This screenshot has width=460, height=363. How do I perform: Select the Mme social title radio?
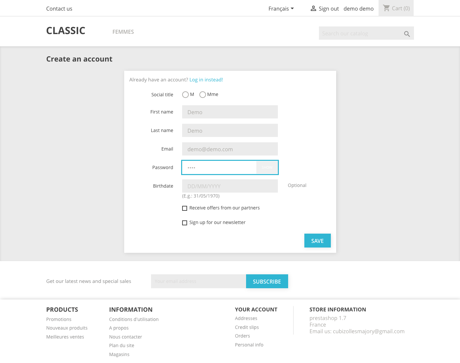tap(203, 95)
